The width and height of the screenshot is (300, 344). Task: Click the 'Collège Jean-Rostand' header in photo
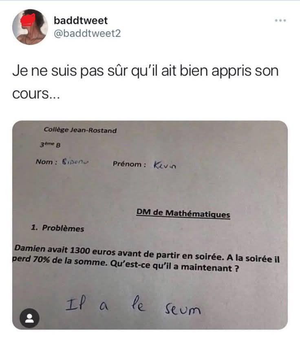click(x=80, y=130)
